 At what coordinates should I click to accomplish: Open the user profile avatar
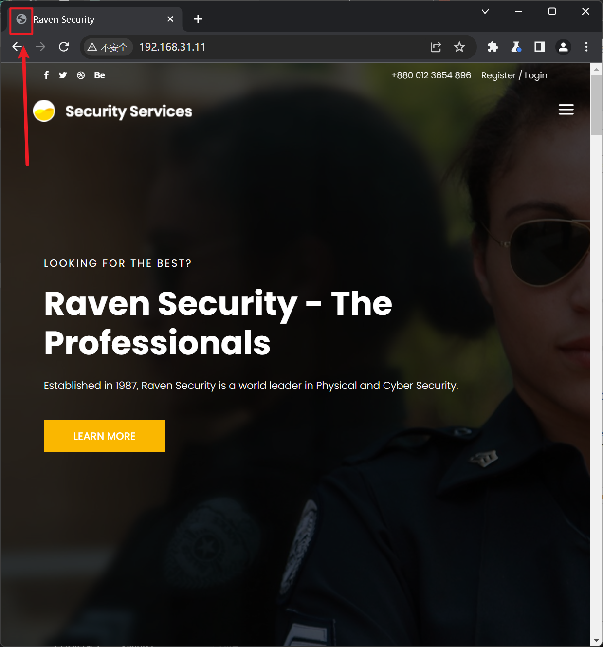[x=563, y=47]
